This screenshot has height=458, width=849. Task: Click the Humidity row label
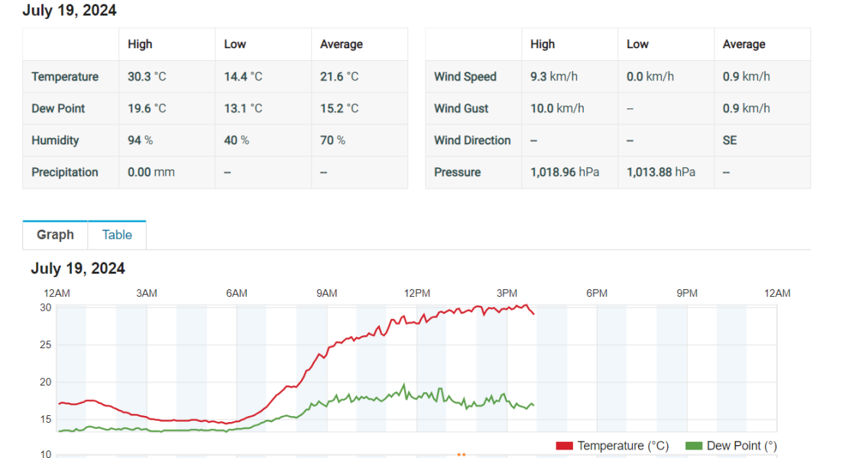pos(55,140)
